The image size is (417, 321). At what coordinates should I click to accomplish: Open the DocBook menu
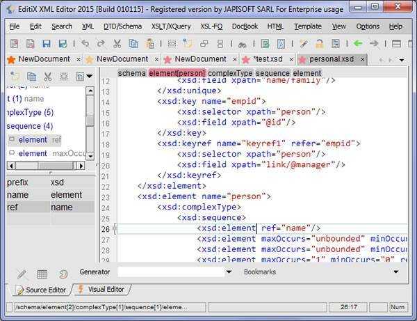[x=245, y=26]
